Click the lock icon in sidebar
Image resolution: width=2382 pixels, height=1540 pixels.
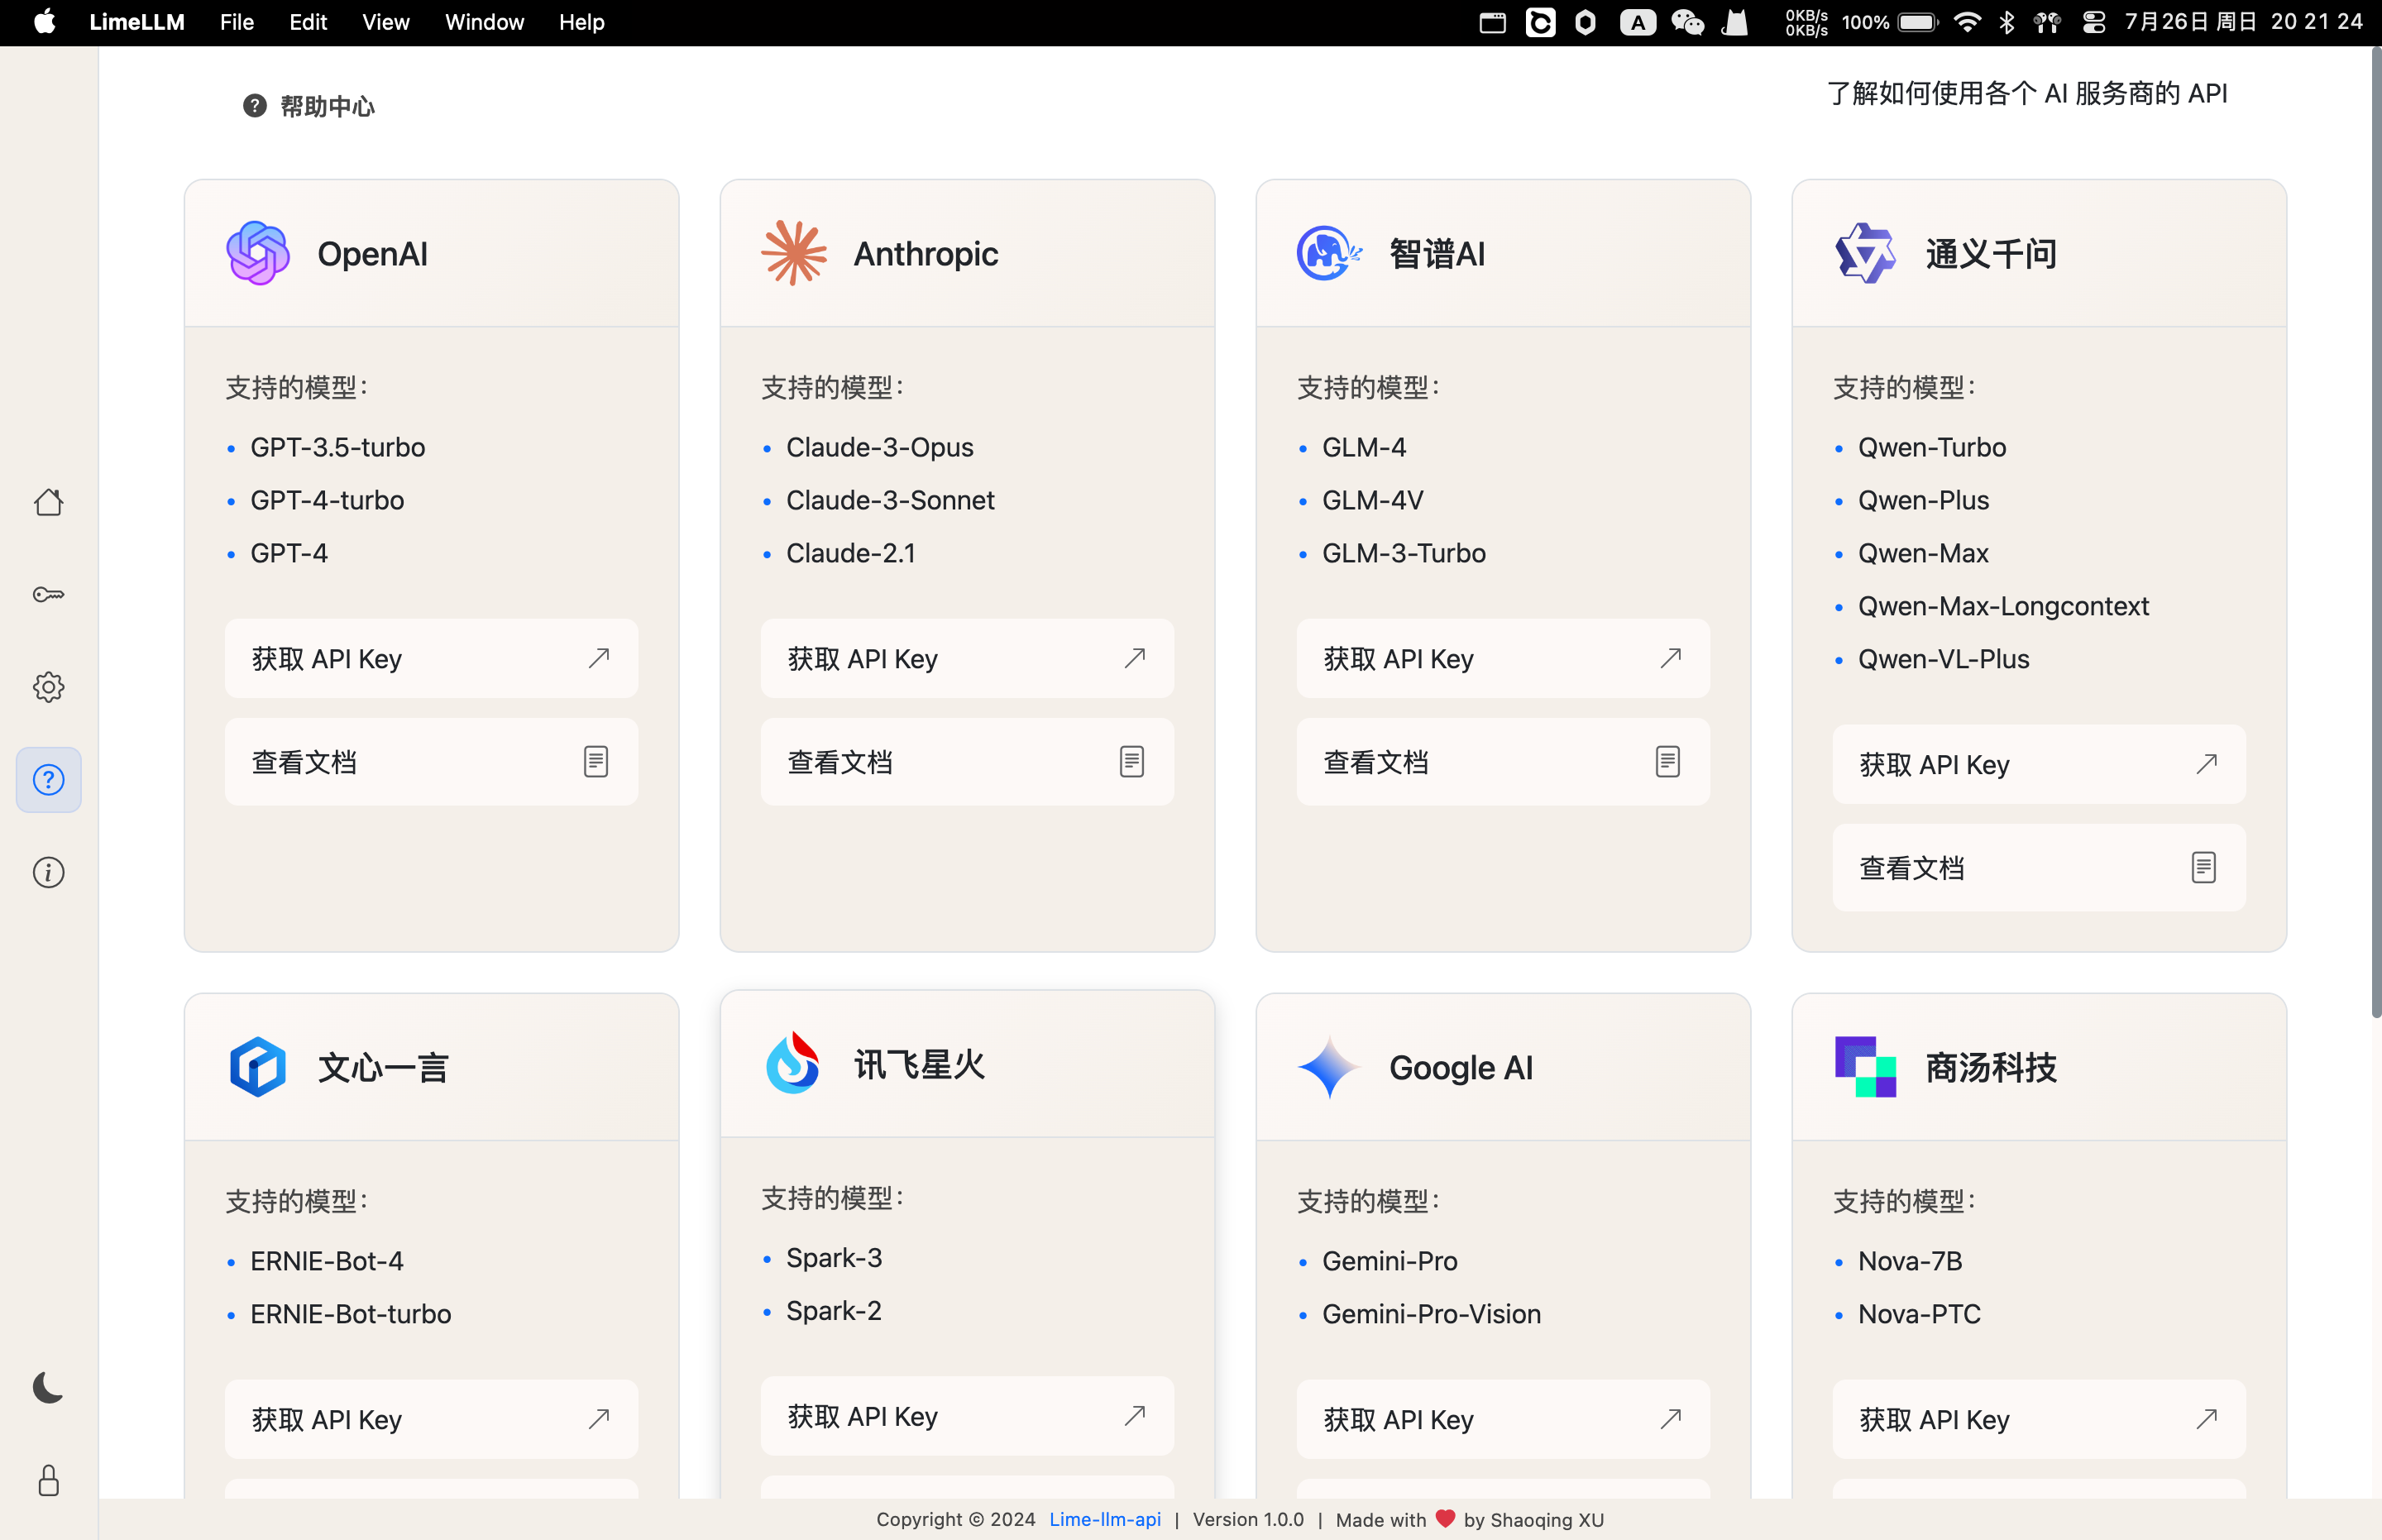point(48,1480)
